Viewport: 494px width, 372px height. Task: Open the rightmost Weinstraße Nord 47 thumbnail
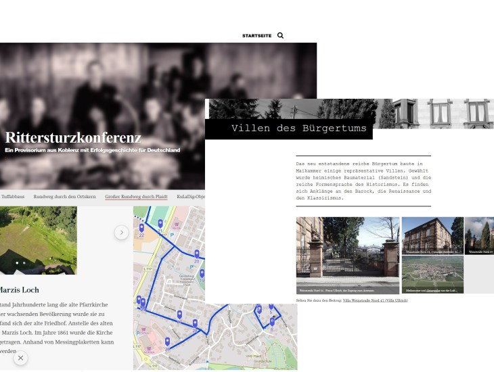click(x=480, y=235)
